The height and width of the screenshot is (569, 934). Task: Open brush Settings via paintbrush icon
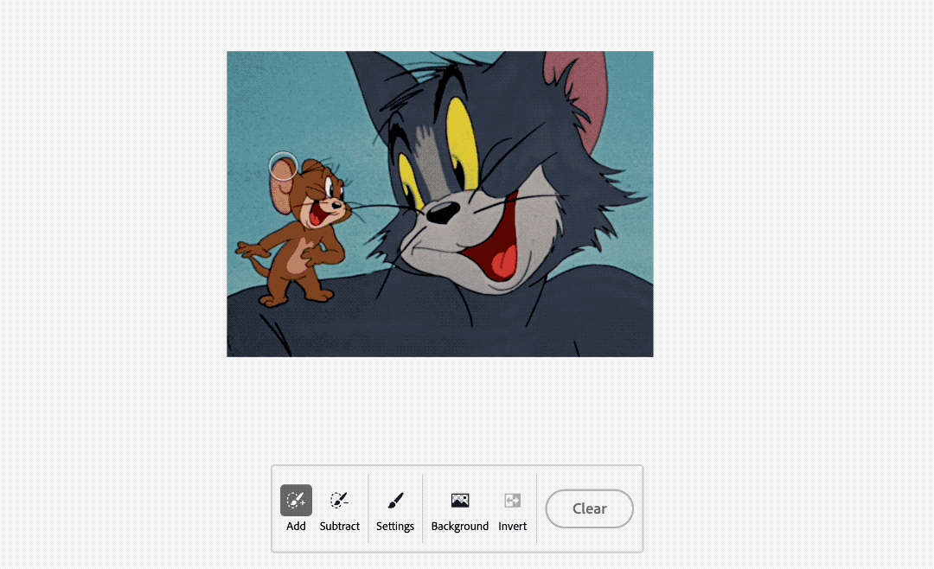coord(395,500)
